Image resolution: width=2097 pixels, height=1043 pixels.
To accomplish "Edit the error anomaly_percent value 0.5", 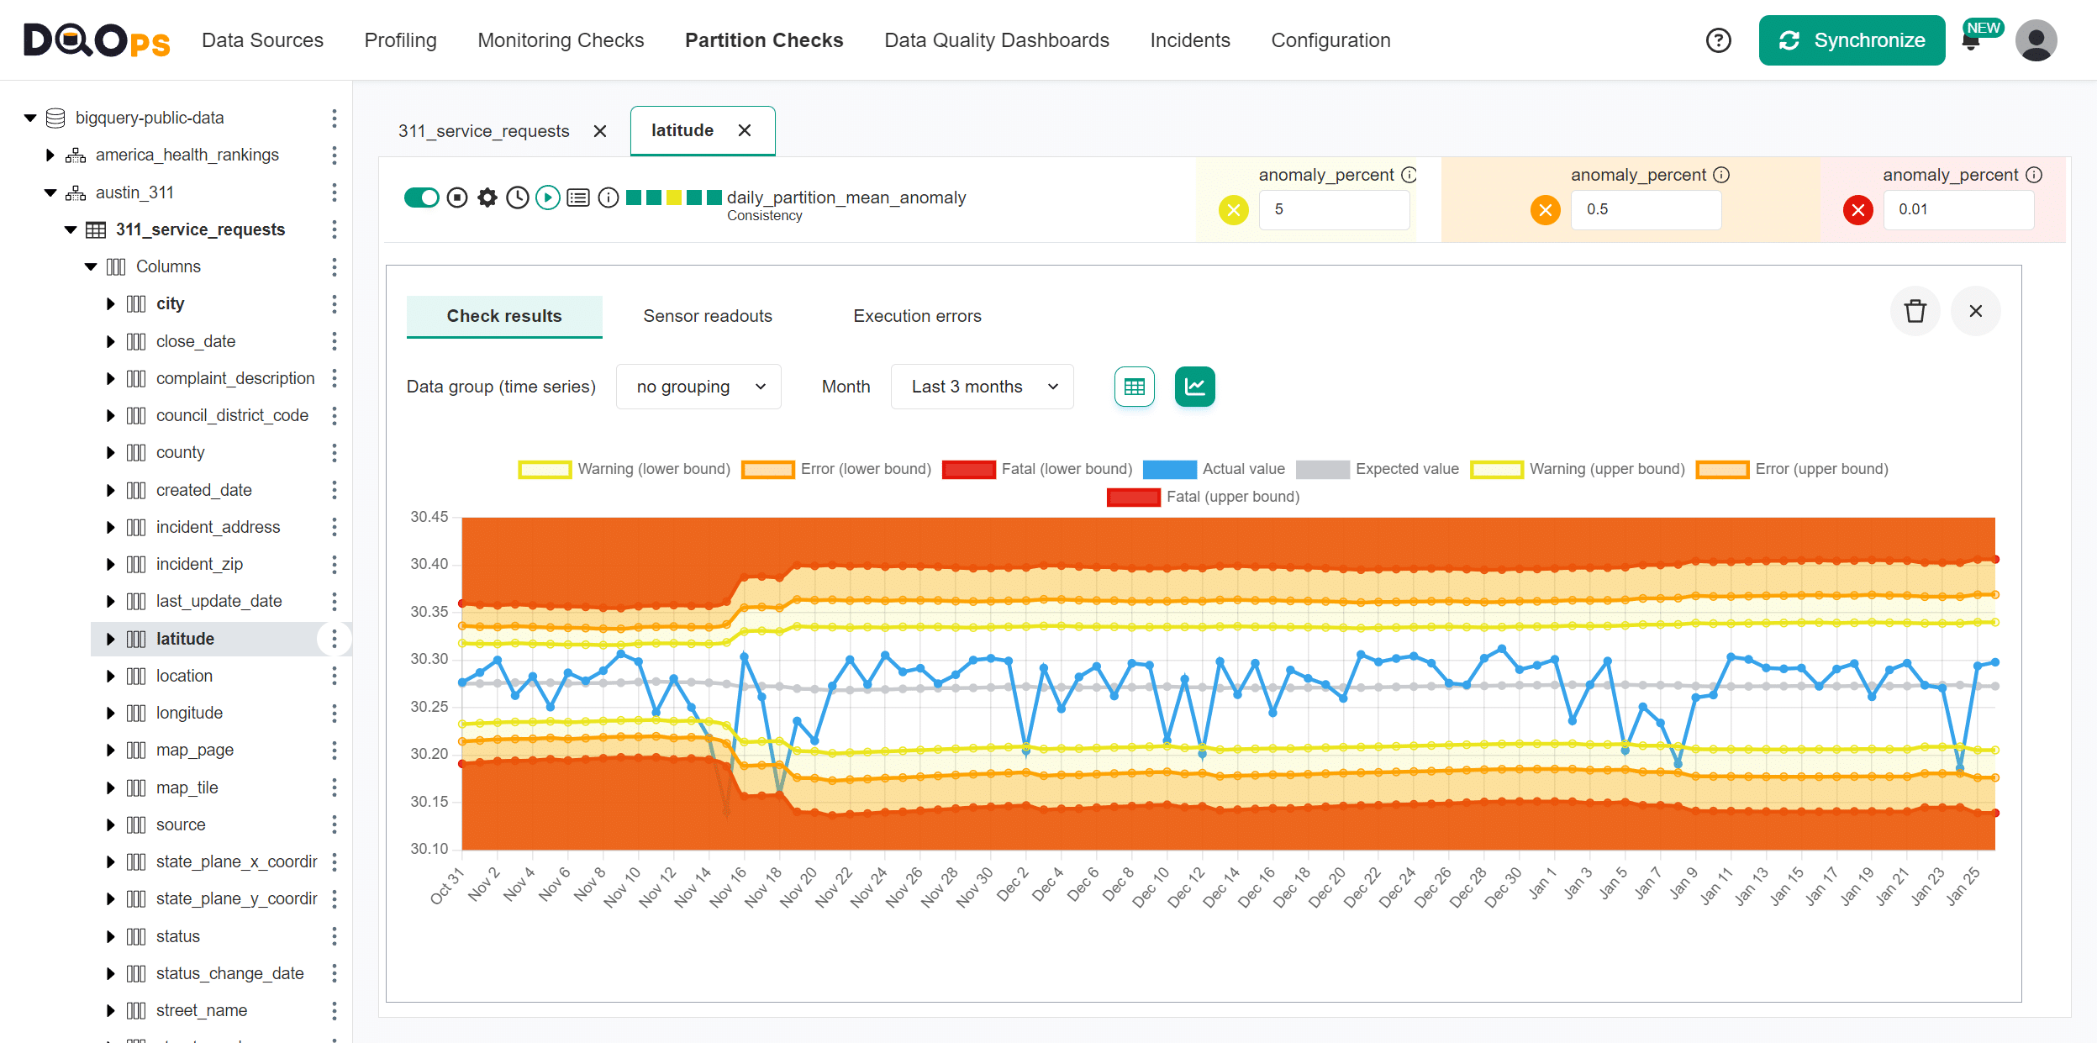I will click(x=1646, y=210).
